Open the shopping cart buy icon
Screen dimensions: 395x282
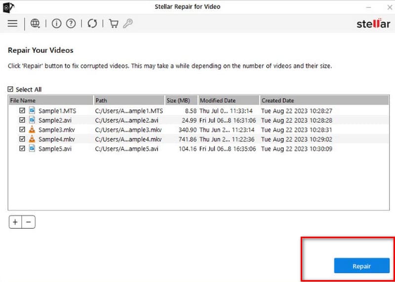pos(113,24)
